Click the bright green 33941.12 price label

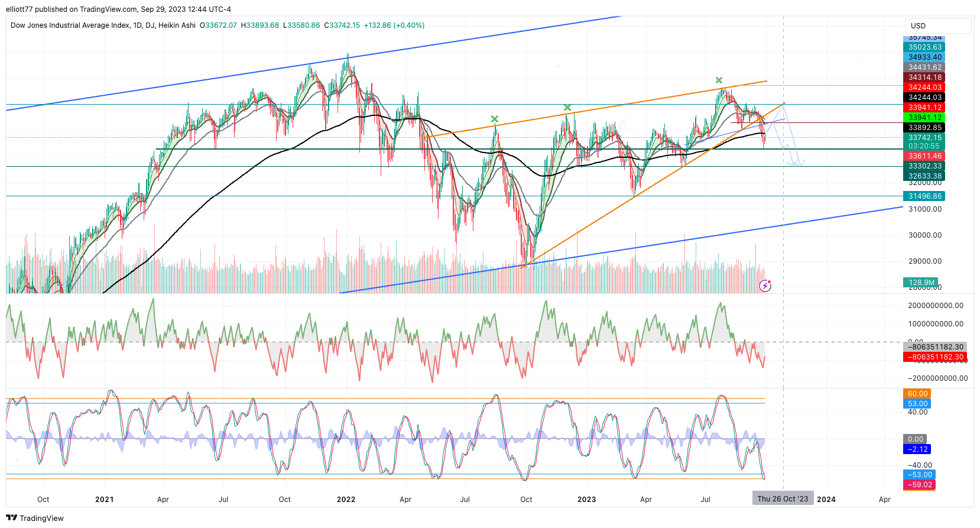click(x=924, y=118)
